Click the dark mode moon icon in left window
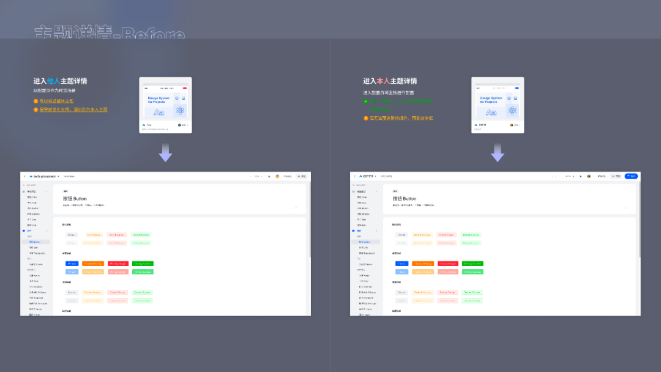The height and width of the screenshot is (372, 661). pos(269,177)
